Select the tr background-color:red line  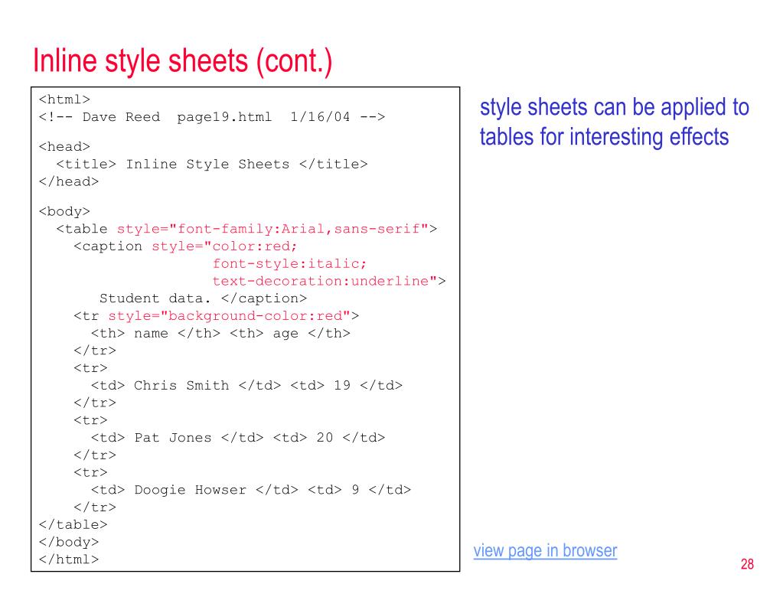216,316
